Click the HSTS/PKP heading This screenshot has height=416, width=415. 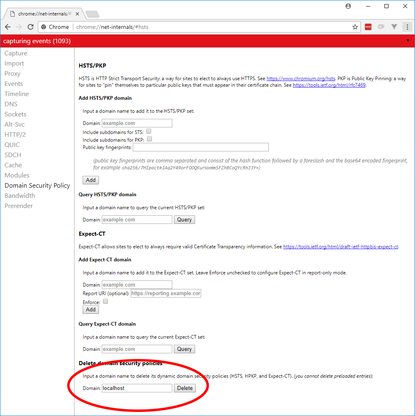click(92, 66)
